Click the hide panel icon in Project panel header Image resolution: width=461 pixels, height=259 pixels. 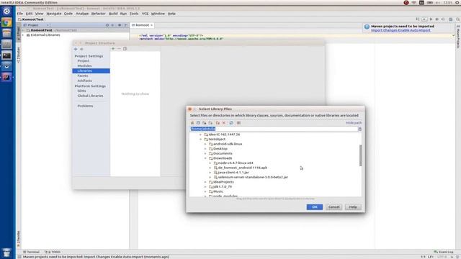[126, 25]
